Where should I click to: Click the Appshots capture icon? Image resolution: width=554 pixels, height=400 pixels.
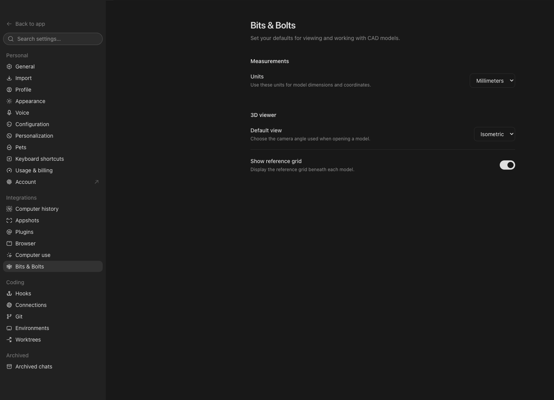9,220
